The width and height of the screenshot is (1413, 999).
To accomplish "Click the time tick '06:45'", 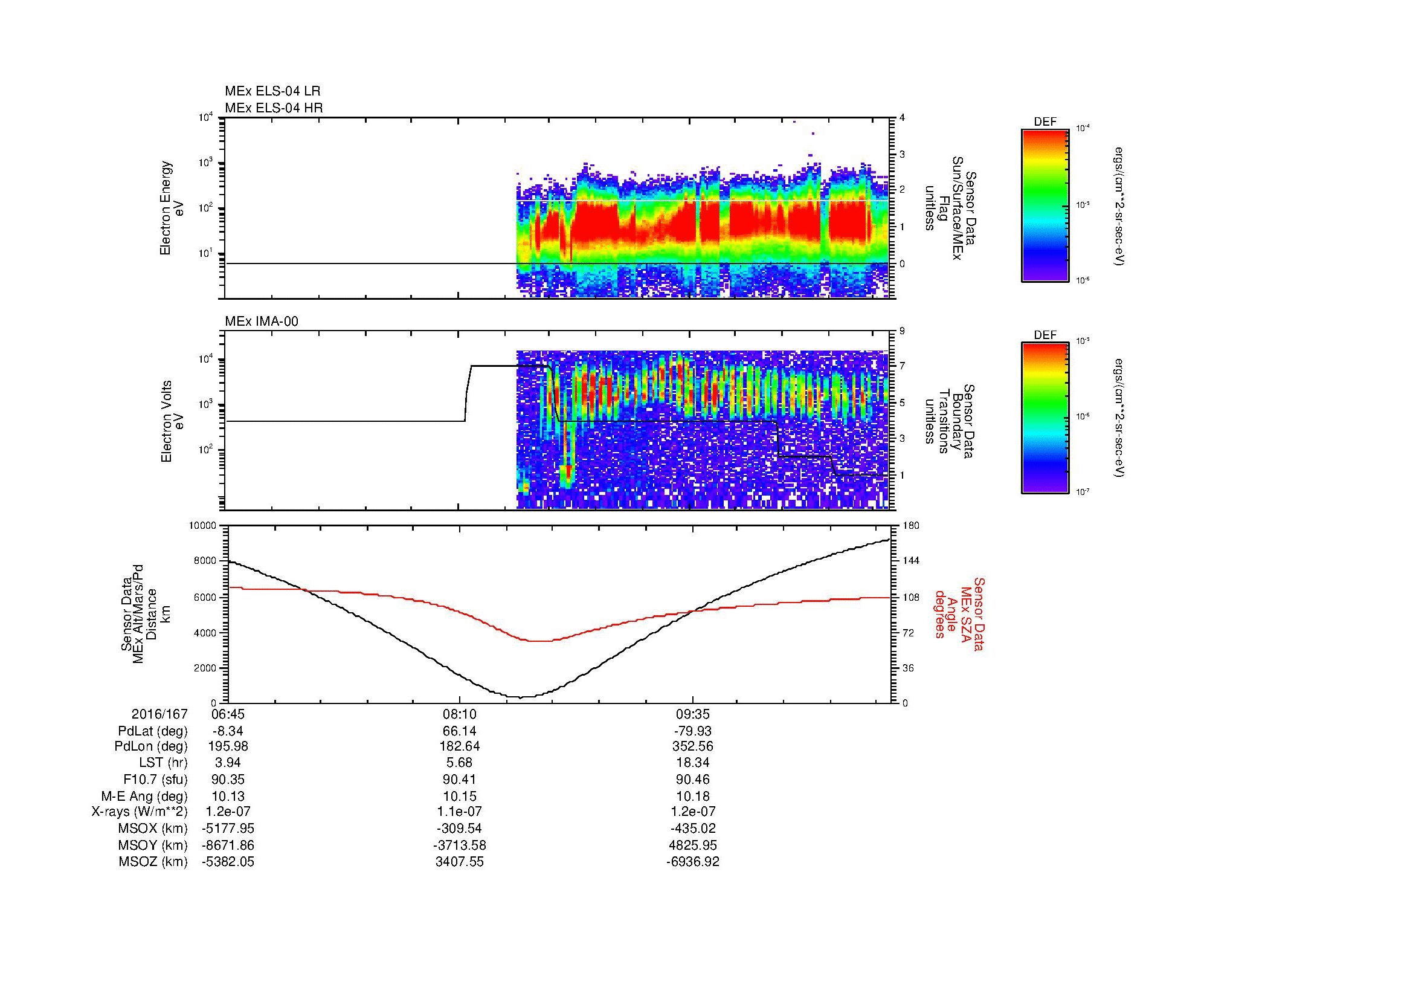I will pyautogui.click(x=228, y=714).
